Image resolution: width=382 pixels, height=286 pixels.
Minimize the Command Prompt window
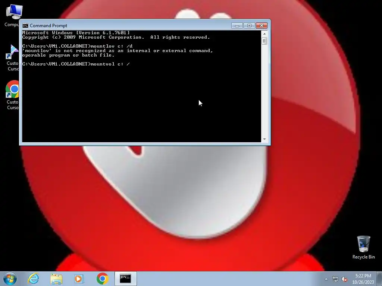coord(237,26)
